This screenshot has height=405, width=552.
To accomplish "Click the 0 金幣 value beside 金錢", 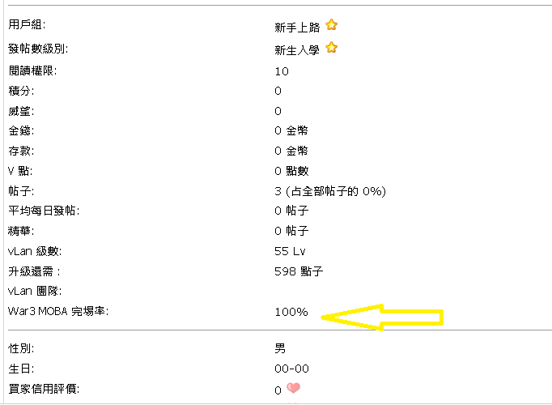I will point(291,130).
